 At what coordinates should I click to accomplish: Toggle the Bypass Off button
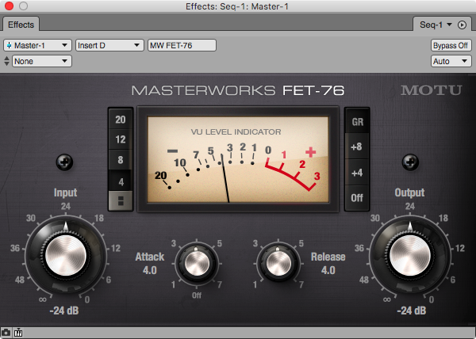(x=451, y=45)
